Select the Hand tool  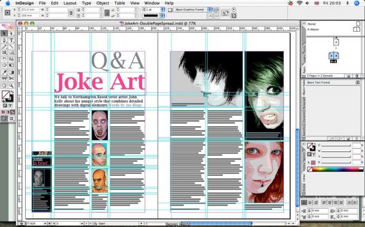click(4, 86)
